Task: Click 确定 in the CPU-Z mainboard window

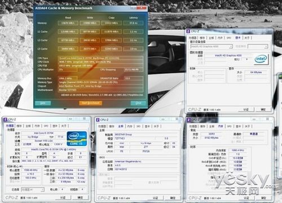Action: coord(173,198)
